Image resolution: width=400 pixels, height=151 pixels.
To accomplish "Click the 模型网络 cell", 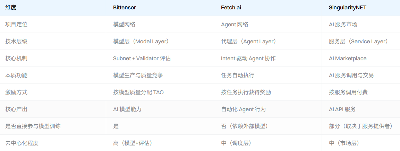I will coord(124,24).
